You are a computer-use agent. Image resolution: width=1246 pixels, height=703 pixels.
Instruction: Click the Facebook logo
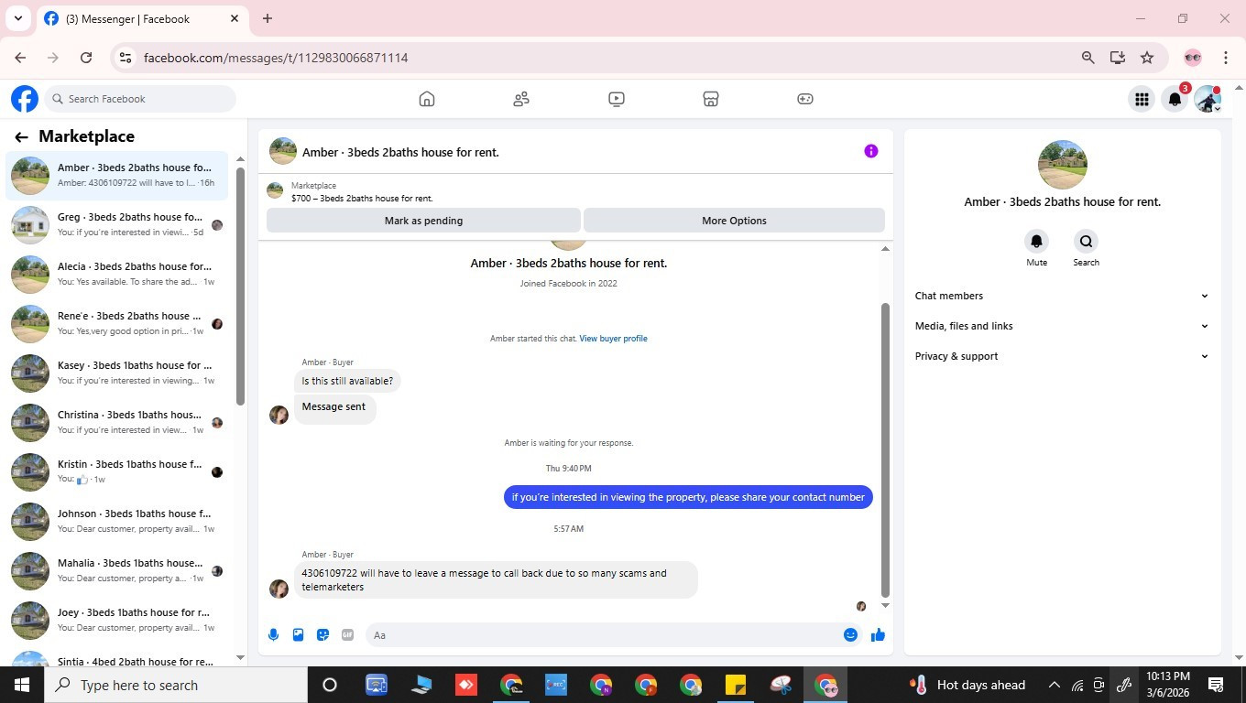click(x=25, y=99)
